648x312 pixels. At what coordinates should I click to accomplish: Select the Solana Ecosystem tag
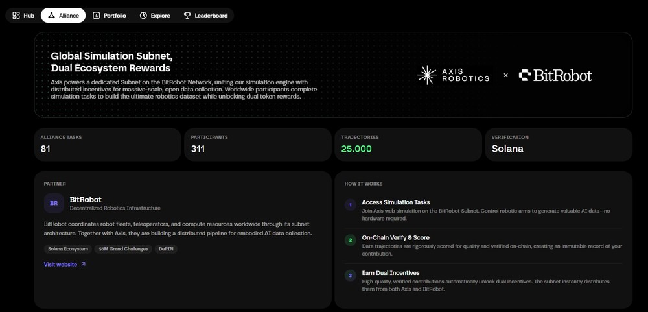click(68, 248)
